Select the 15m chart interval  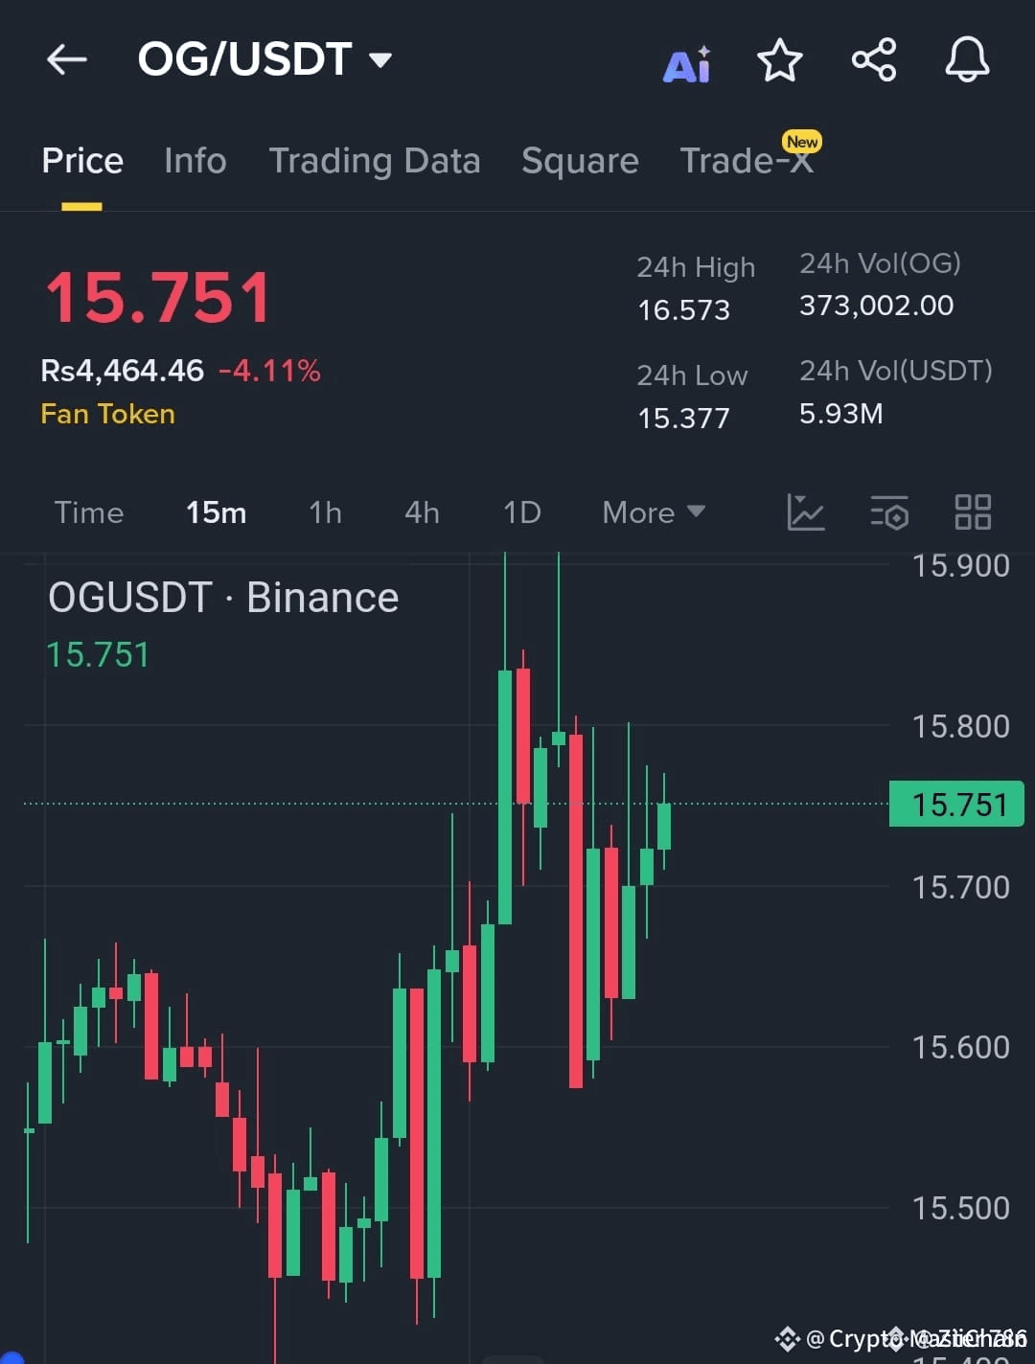[x=217, y=512]
